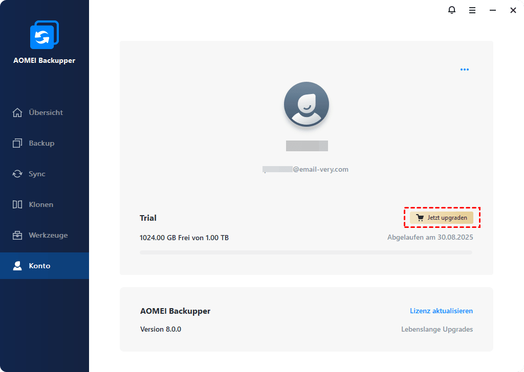Click the 1024.00 GB Frei von 1.00 TB text
The image size is (524, 372).
pos(184,238)
